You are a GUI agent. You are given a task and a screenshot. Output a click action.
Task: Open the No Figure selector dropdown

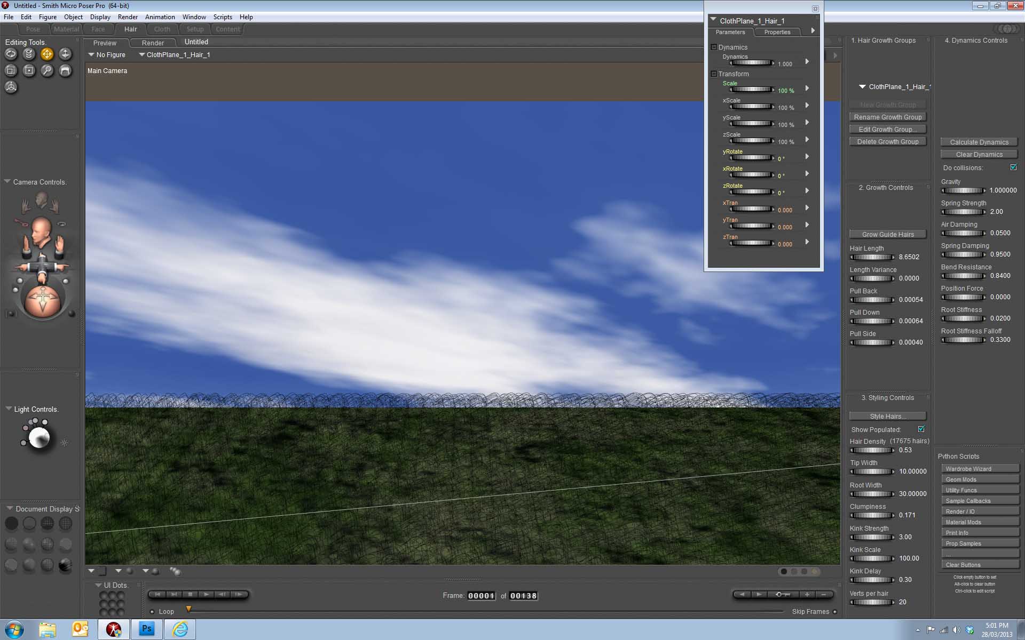pos(107,55)
